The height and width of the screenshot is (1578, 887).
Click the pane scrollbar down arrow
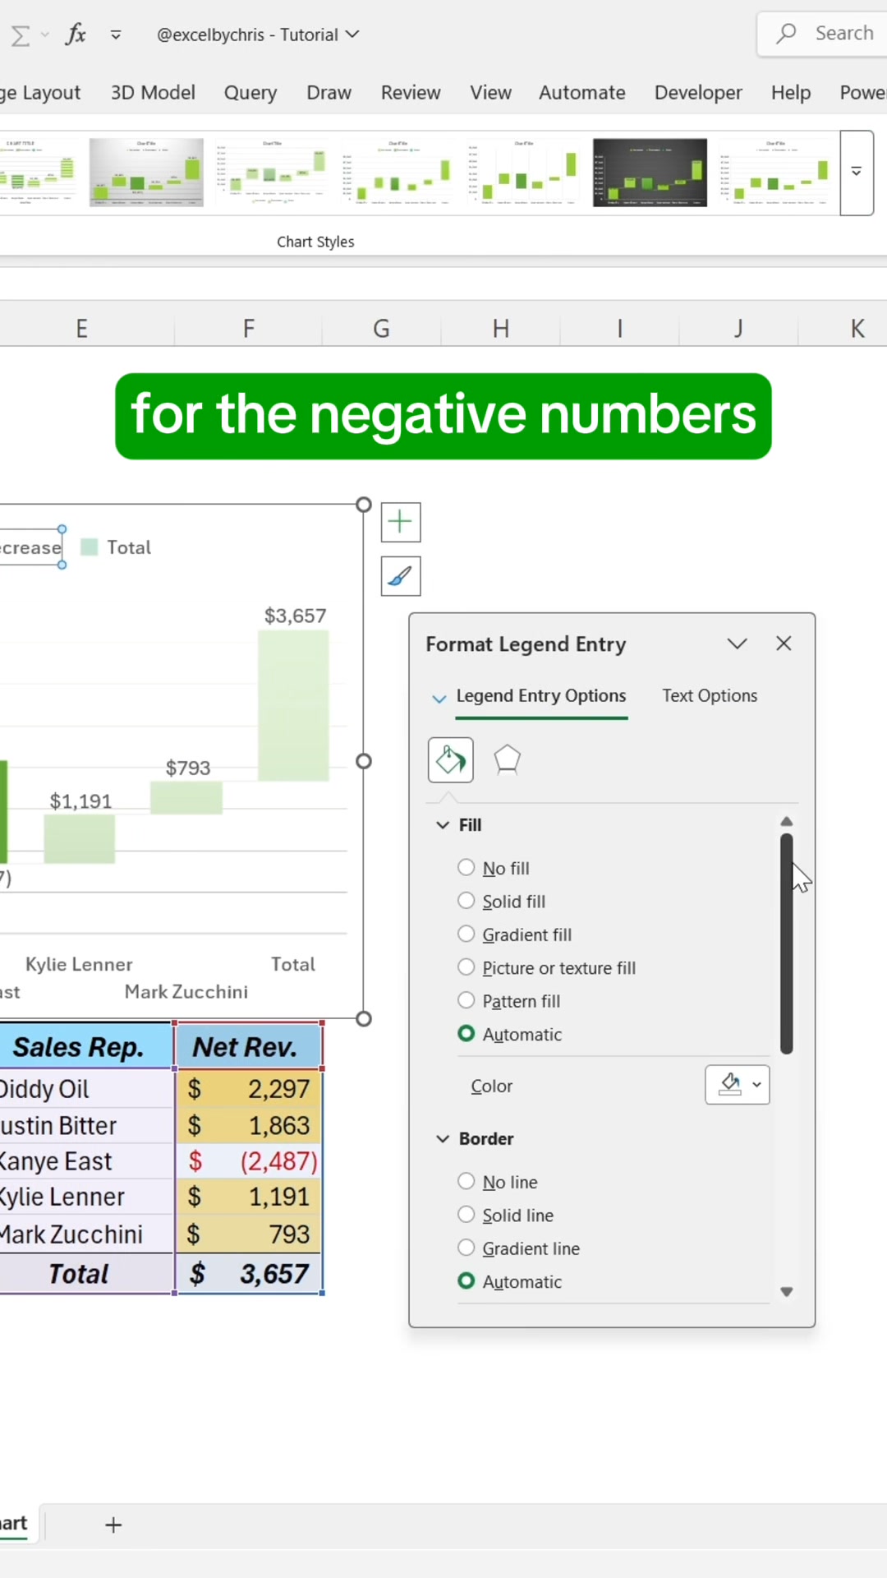tap(786, 1292)
